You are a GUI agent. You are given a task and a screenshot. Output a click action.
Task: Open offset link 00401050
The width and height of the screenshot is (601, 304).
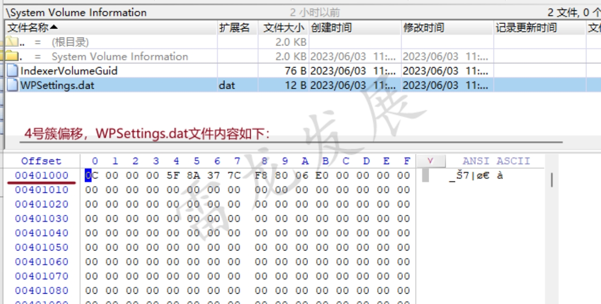click(41, 247)
